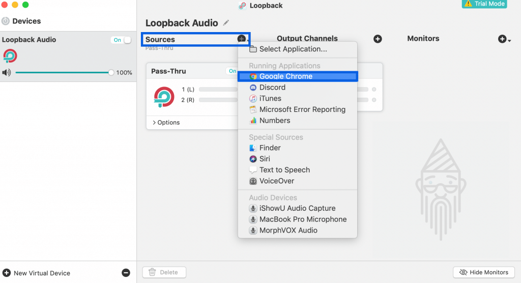Select the Loopback Audio device row
Viewport: 521px width, 283px height.
point(68,56)
